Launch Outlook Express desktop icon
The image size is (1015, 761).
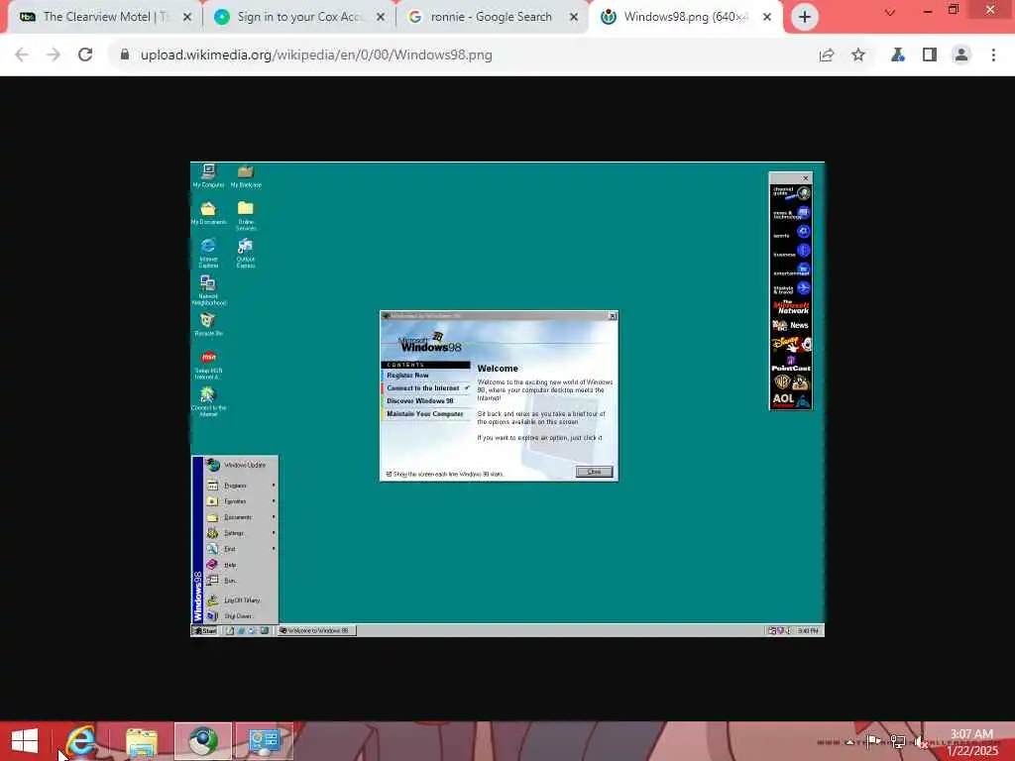(246, 253)
